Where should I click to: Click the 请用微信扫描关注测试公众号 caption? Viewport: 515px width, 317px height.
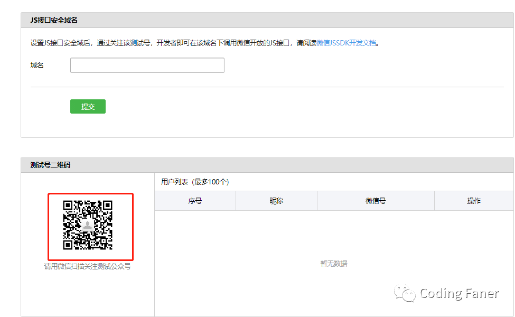pos(87,266)
